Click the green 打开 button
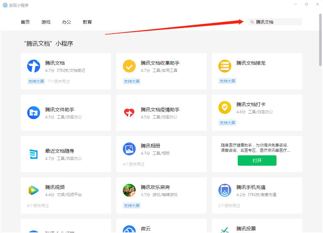The height and width of the screenshot is (233, 323). (257, 161)
